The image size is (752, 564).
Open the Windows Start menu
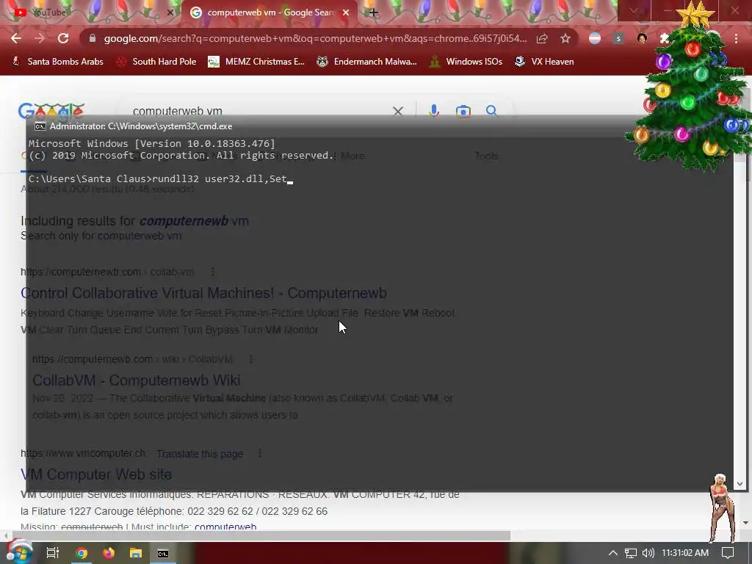(18, 552)
